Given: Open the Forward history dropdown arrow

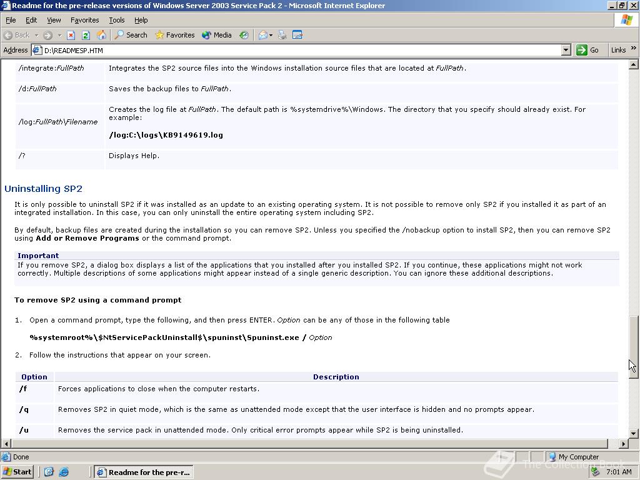Looking at the screenshot, I should coord(59,35).
